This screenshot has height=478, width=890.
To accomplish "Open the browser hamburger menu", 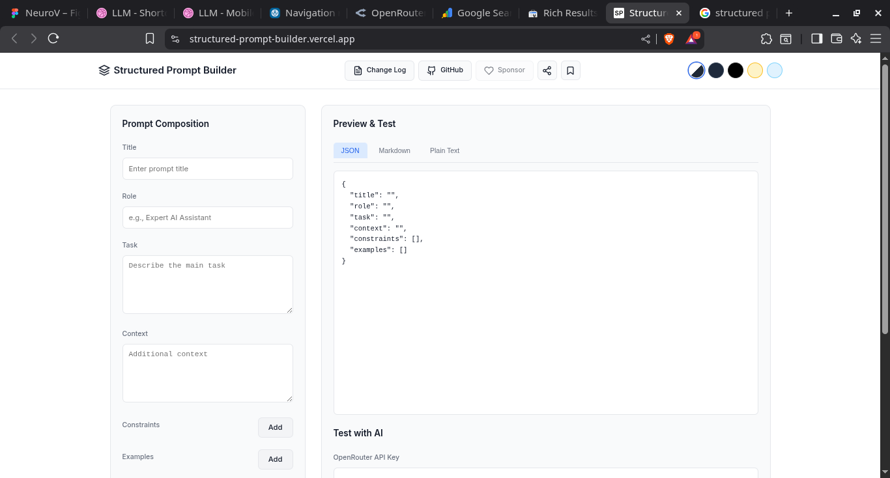I will coord(876,39).
